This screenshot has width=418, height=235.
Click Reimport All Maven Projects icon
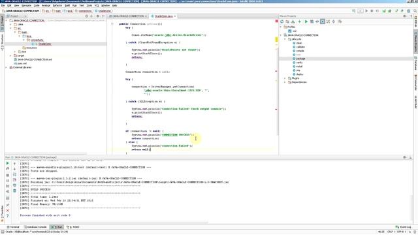pyautogui.click(x=281, y=22)
